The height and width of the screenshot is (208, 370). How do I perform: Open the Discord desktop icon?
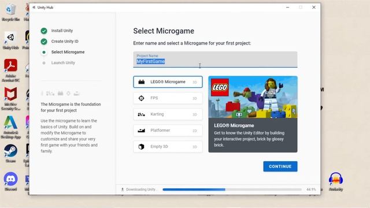click(10, 181)
